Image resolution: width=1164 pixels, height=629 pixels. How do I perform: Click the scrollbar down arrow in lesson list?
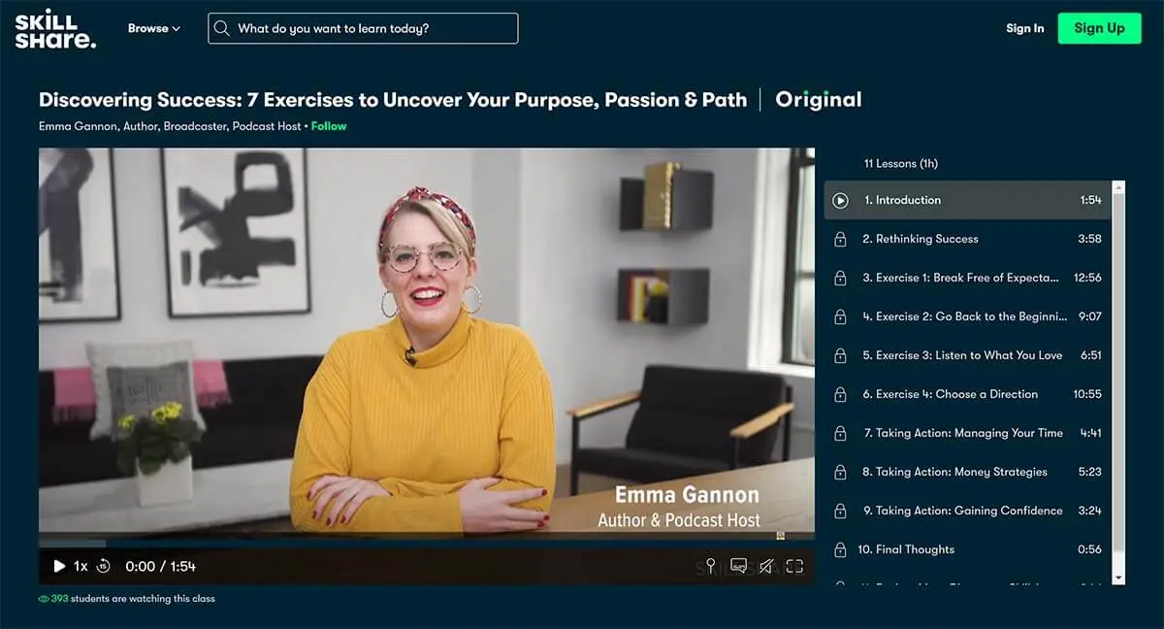1118,578
